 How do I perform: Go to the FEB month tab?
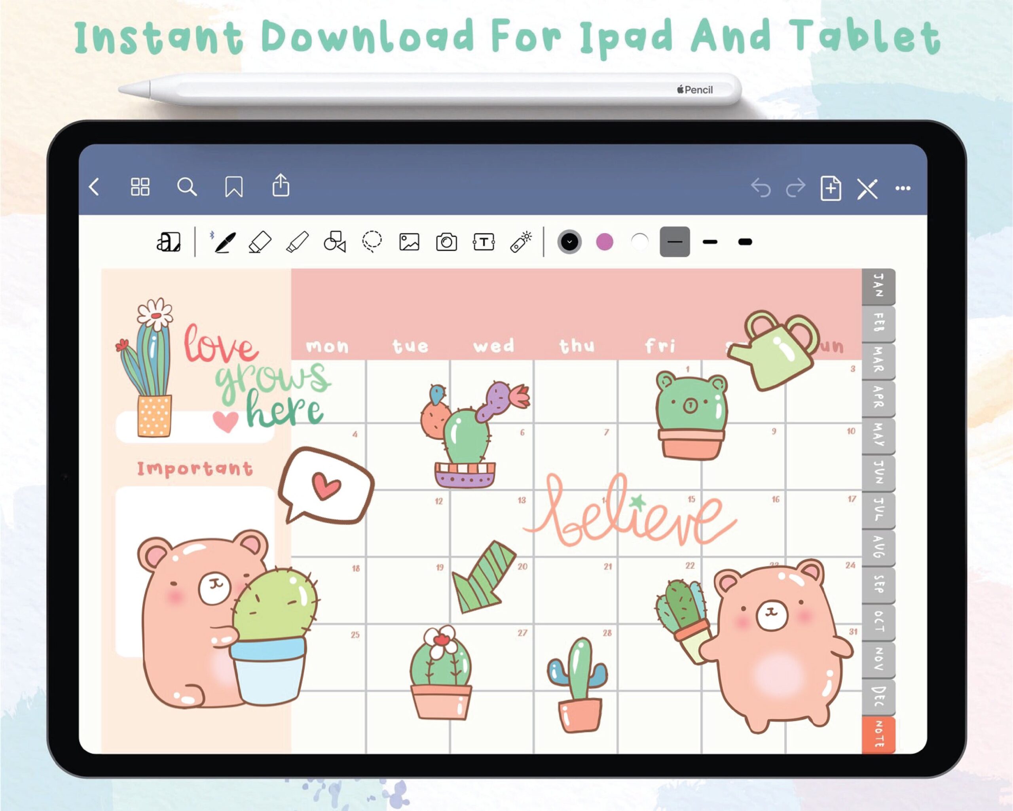878,323
